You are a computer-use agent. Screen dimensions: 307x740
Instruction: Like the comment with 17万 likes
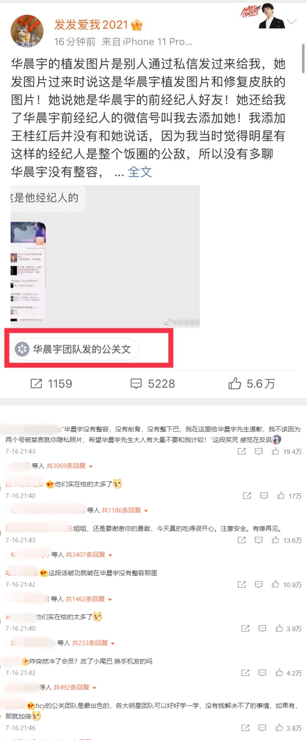click(281, 495)
